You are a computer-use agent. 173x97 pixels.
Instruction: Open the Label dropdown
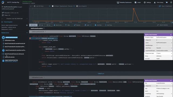pyautogui.click(x=88, y=25)
